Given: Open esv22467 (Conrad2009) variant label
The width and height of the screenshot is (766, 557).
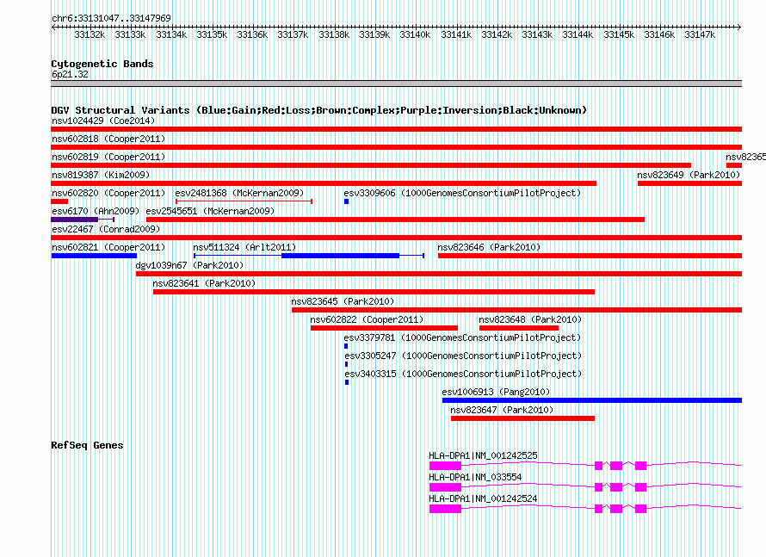Looking at the screenshot, I should coord(106,229).
